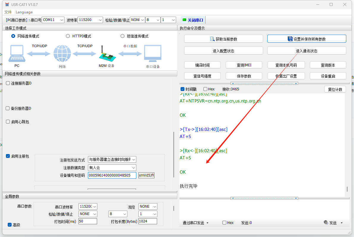
Task: Enable the 启用心跳包 checkbox
Action: (8, 122)
